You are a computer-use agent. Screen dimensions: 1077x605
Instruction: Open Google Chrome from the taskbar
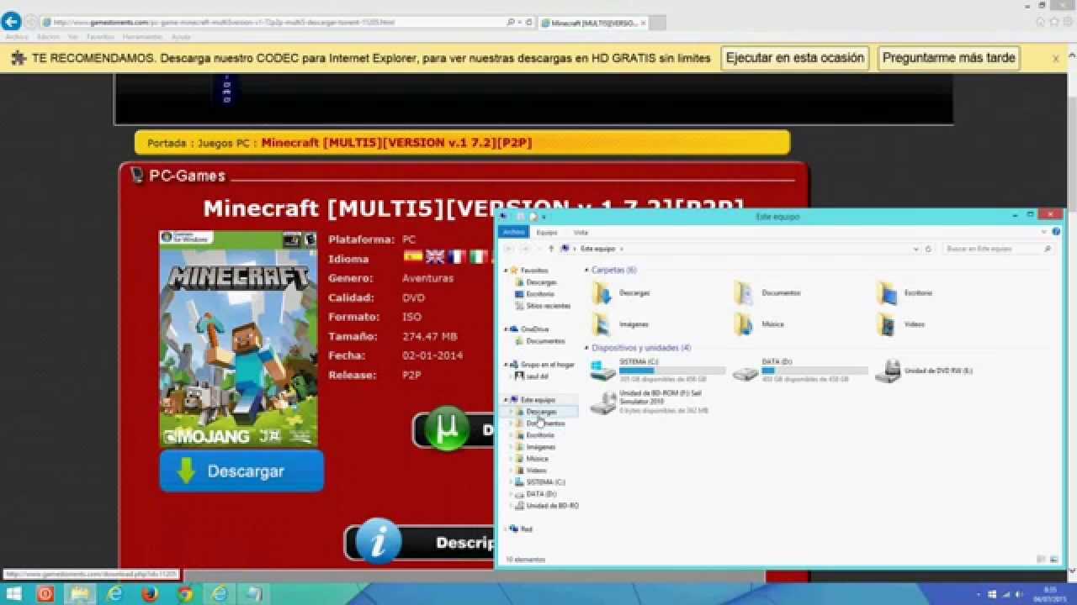pyautogui.click(x=184, y=594)
